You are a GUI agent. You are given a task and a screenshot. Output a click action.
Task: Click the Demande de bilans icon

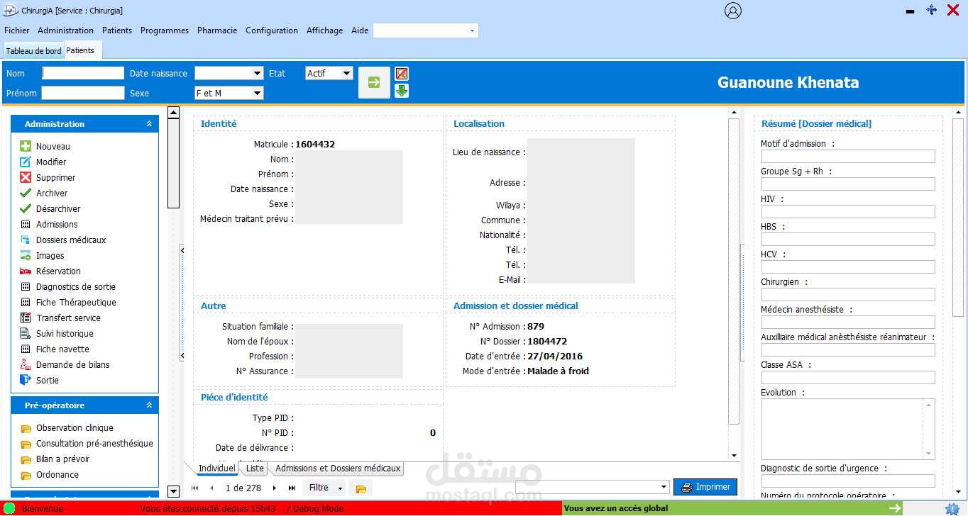coord(26,364)
